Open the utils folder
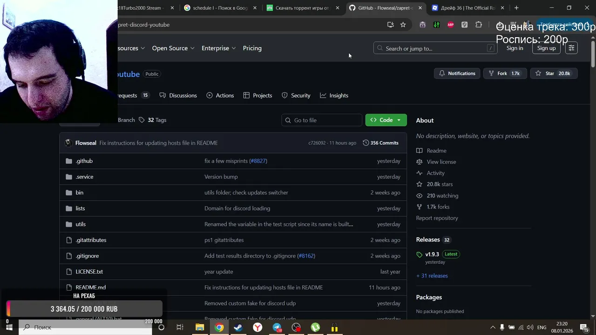The image size is (596, 335). click(81, 224)
